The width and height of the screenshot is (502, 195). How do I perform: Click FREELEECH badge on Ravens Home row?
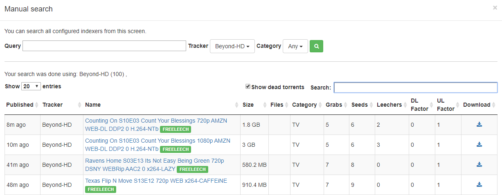click(193, 169)
